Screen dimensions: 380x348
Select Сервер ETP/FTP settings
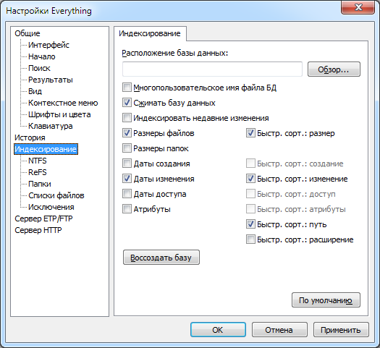(43, 218)
